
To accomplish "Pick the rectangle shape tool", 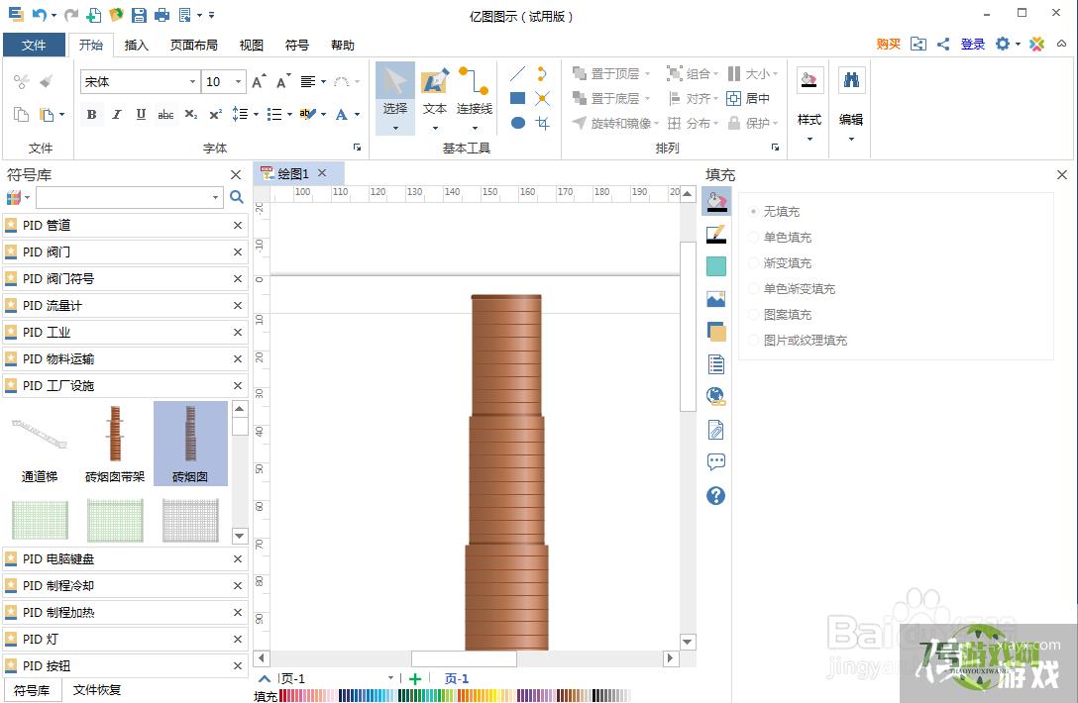I will tap(517, 98).
